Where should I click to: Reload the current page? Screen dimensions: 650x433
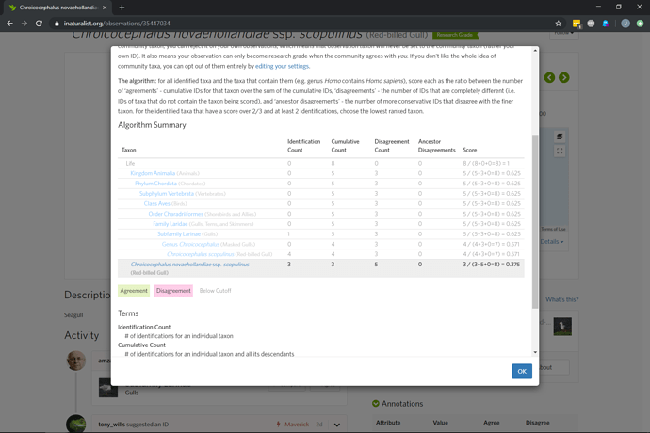[x=39, y=24]
